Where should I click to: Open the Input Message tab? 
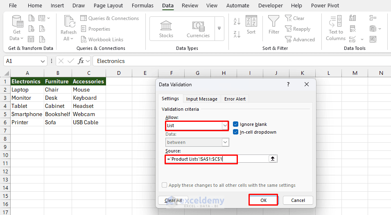(x=202, y=99)
